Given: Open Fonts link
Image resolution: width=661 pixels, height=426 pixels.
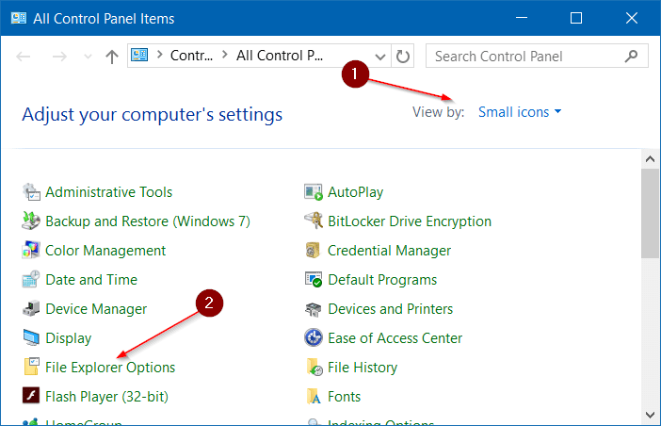Looking at the screenshot, I should pyautogui.click(x=344, y=397).
